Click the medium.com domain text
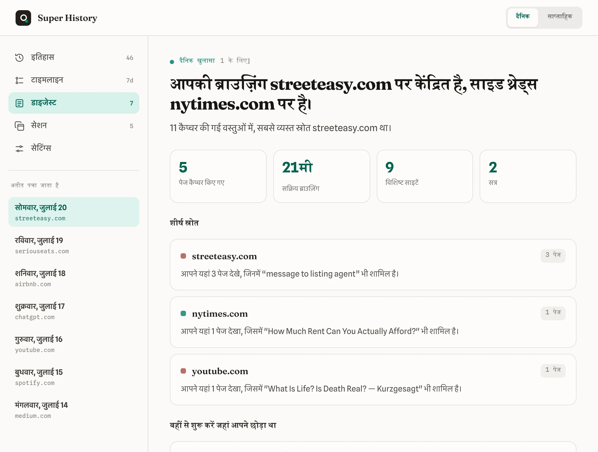 pyautogui.click(x=33, y=416)
